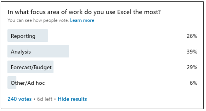Select the Analysis poll option bar
This screenshot has width=206, height=111.
coord(38,51)
